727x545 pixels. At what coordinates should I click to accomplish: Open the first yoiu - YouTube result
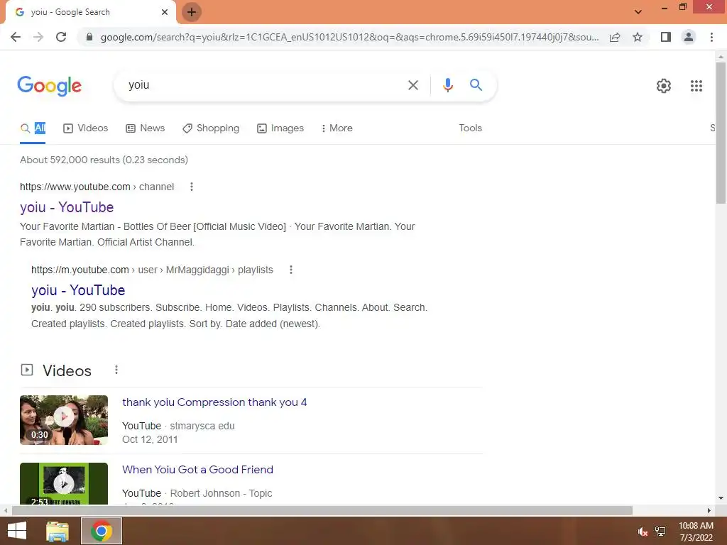click(x=67, y=207)
